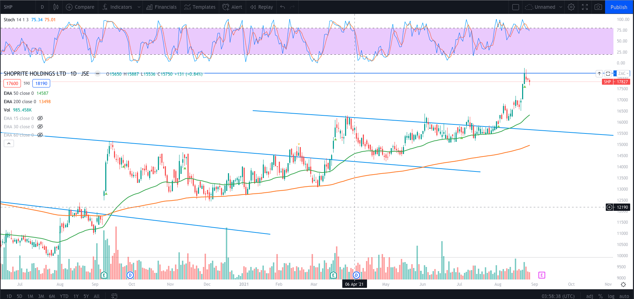This screenshot has height=299, width=634.
Task: Open the go-to-date calendar icon
Action: point(114,296)
